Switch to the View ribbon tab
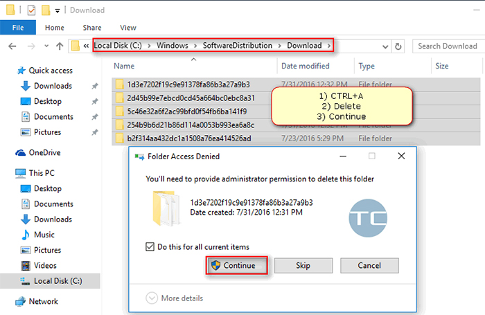485x315 pixels. [128, 28]
